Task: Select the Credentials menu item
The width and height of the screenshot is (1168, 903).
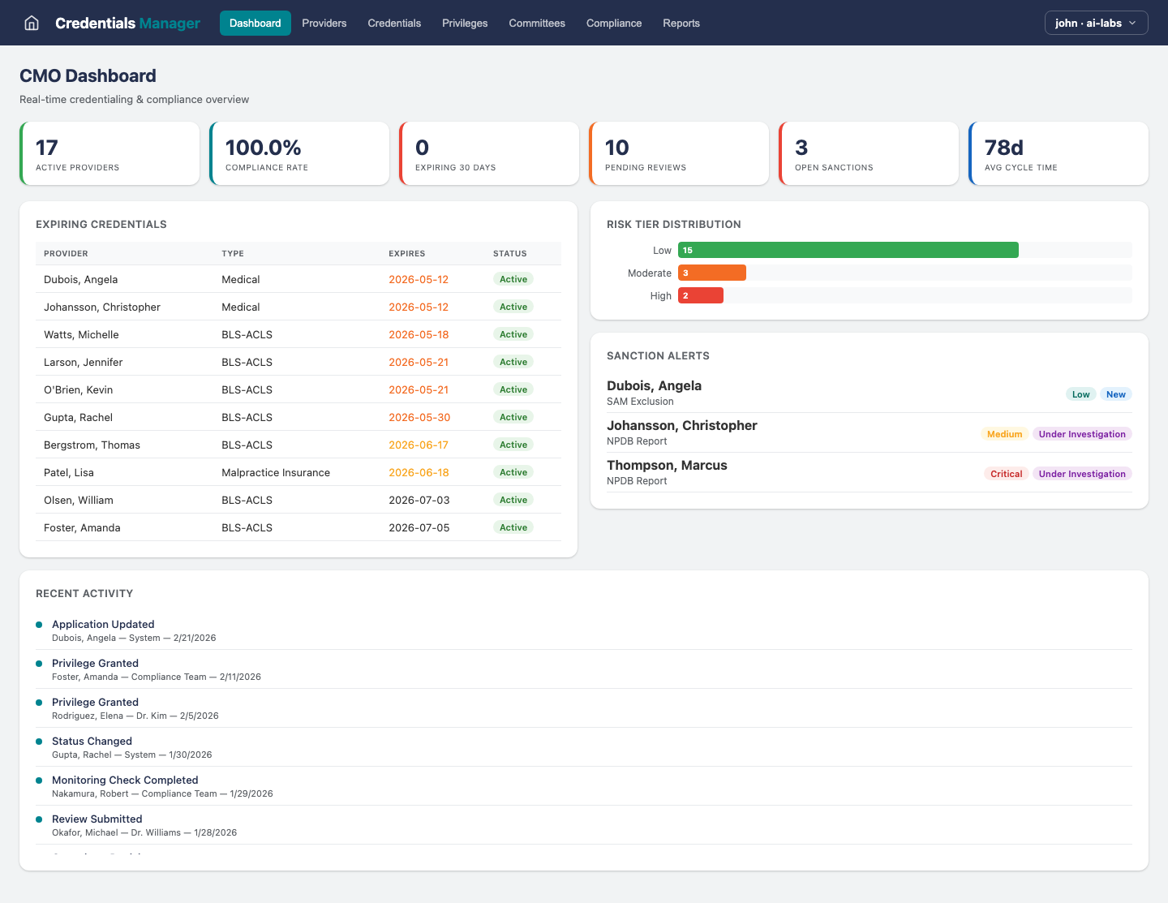Action: tap(394, 23)
